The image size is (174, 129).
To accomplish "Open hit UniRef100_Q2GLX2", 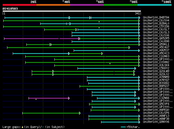I will tap(156, 74).
